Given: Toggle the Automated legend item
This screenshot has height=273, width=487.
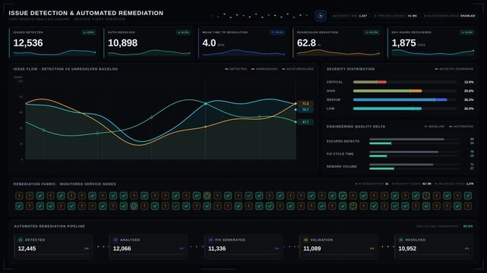Looking at the screenshot, I should [x=461, y=127].
